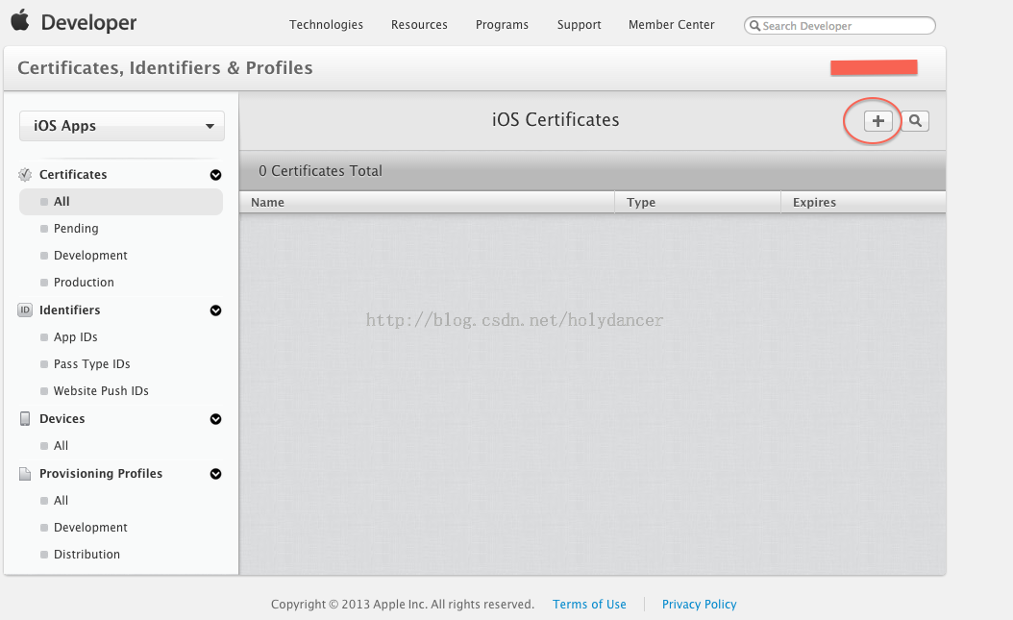Collapse the Devices section arrow
1013x620 pixels.
tap(216, 419)
